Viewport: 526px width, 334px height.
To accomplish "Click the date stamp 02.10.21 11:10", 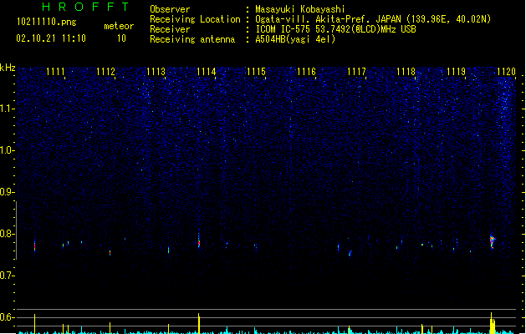I will [x=51, y=38].
